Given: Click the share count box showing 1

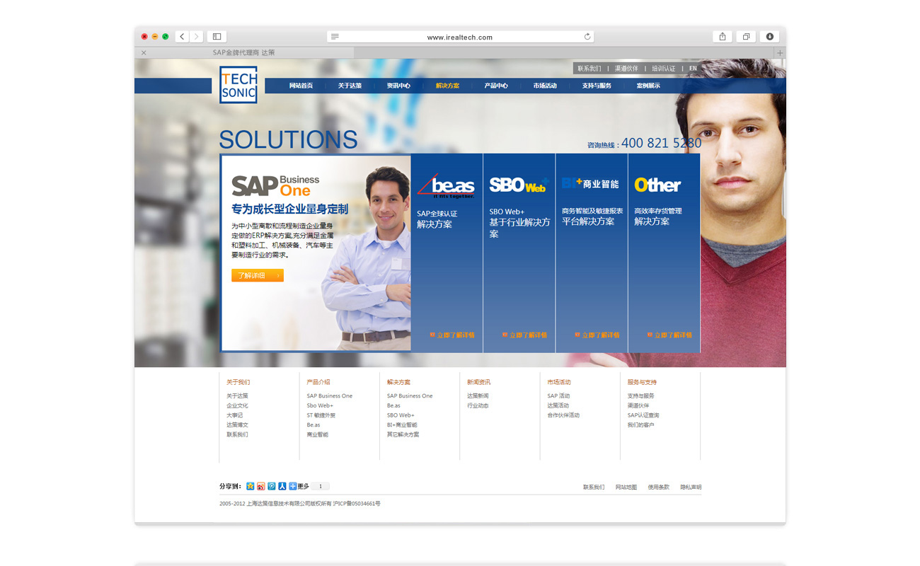Looking at the screenshot, I should [x=321, y=486].
